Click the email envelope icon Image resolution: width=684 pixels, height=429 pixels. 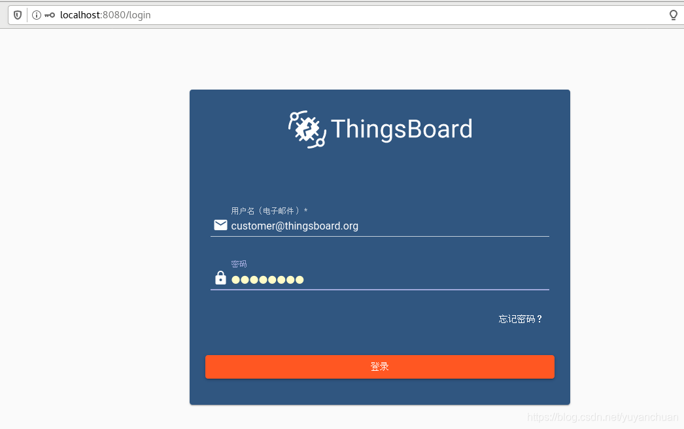tap(220, 225)
